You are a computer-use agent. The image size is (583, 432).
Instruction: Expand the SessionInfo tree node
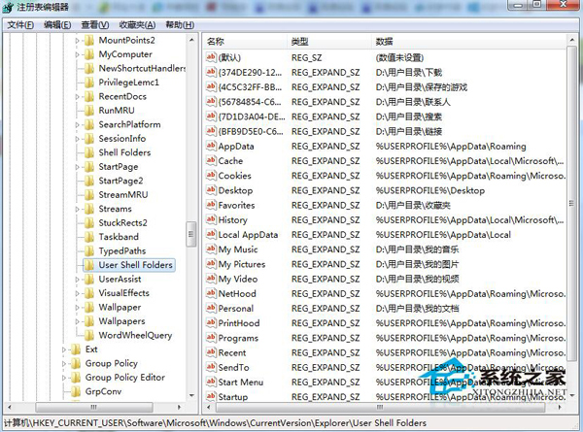[78, 139]
